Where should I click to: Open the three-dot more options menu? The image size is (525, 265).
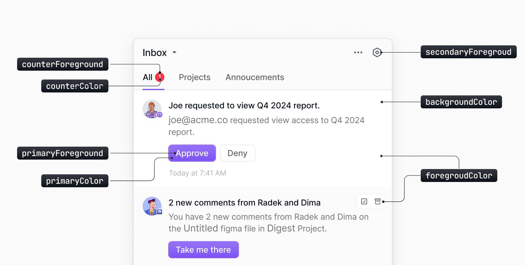click(358, 52)
